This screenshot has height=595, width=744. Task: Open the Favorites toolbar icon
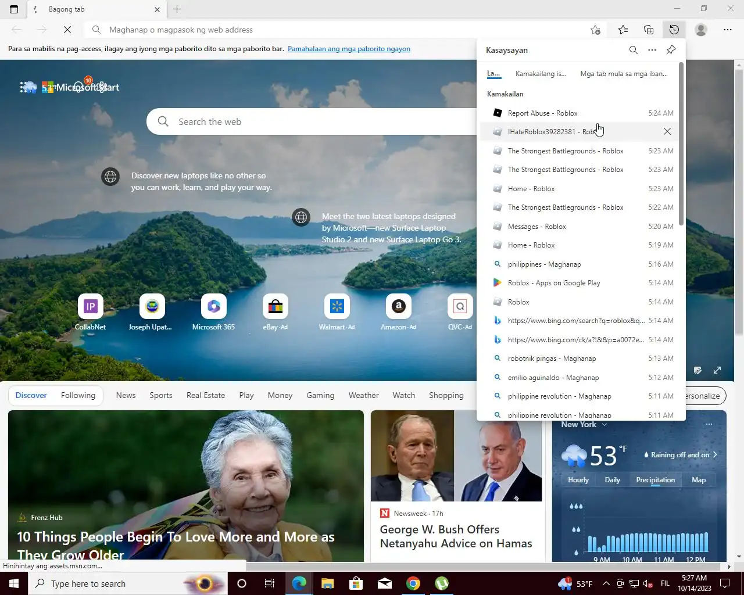(623, 30)
